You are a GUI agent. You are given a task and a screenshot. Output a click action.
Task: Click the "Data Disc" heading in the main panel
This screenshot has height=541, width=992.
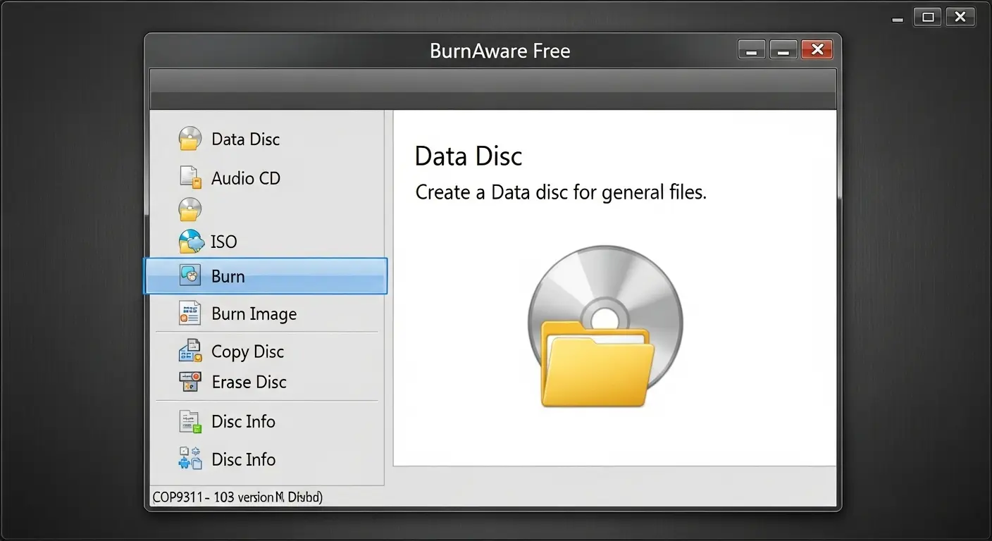pos(469,156)
